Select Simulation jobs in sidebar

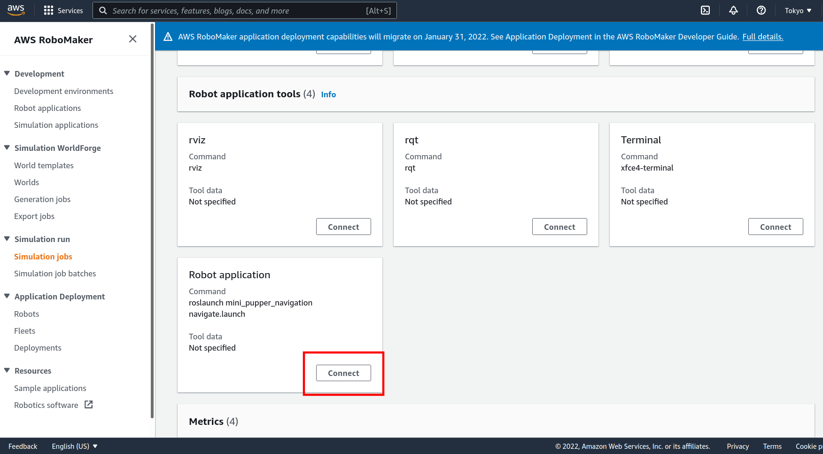point(43,257)
